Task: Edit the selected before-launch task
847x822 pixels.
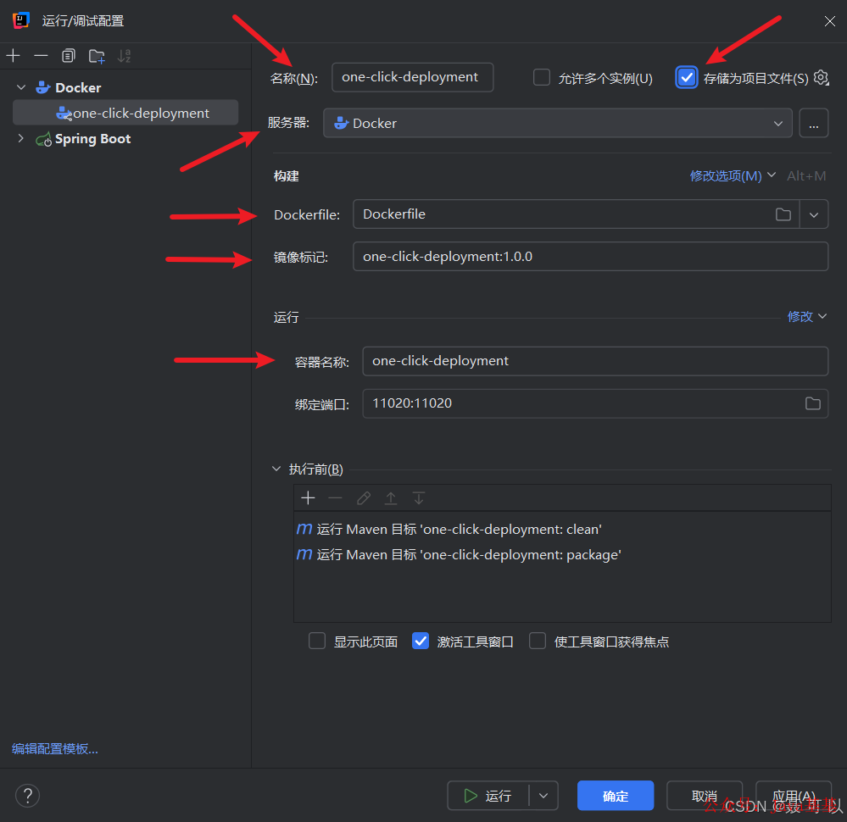Action: (364, 497)
